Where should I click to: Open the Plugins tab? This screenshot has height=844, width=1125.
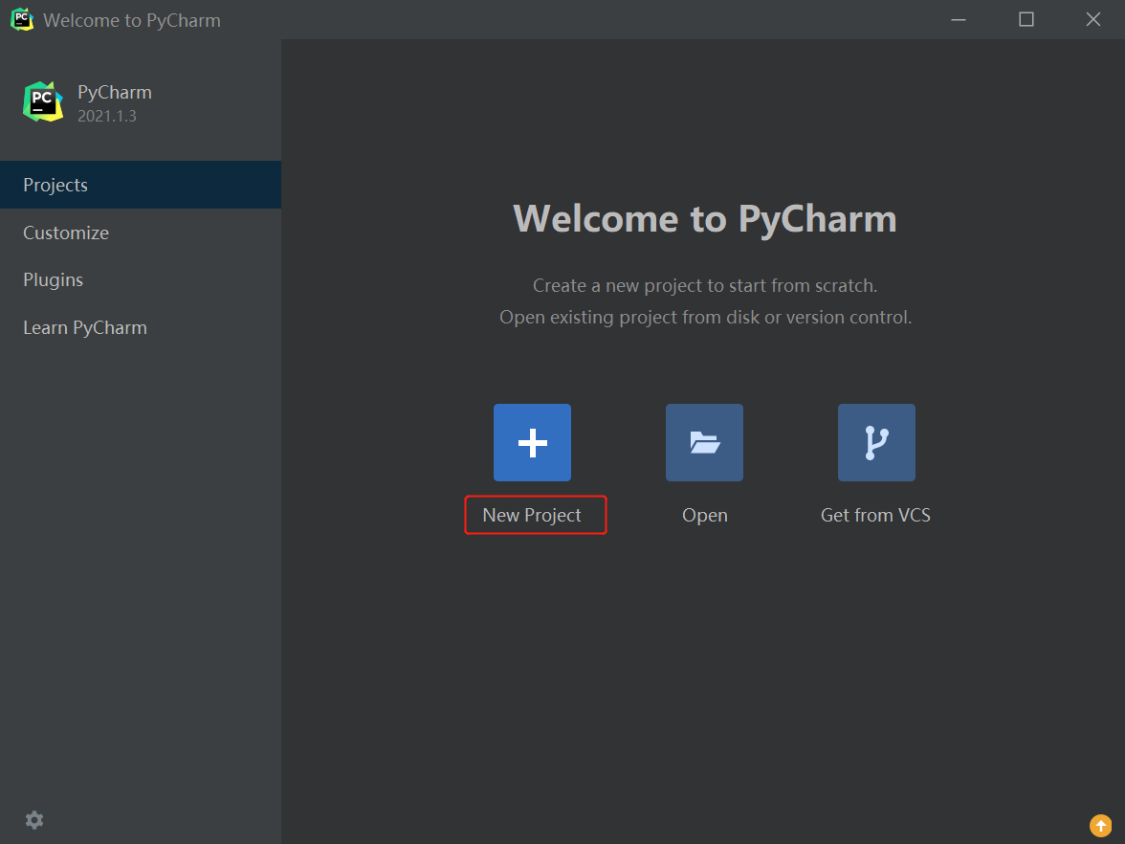pyautogui.click(x=141, y=279)
